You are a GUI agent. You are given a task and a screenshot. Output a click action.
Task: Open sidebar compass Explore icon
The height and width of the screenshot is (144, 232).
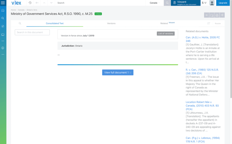pos(3,26)
